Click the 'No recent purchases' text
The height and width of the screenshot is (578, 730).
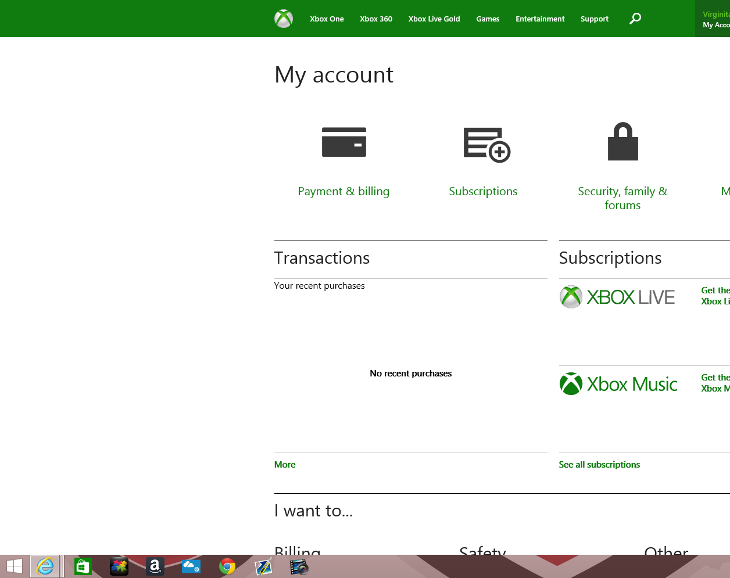411,374
